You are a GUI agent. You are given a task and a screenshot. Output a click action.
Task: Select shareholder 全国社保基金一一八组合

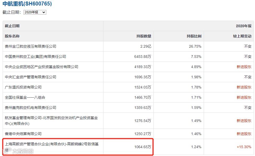point(25,97)
